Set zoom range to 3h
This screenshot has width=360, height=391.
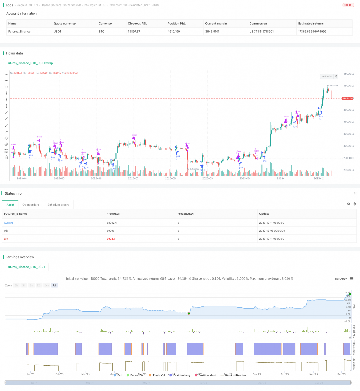(x=24, y=285)
